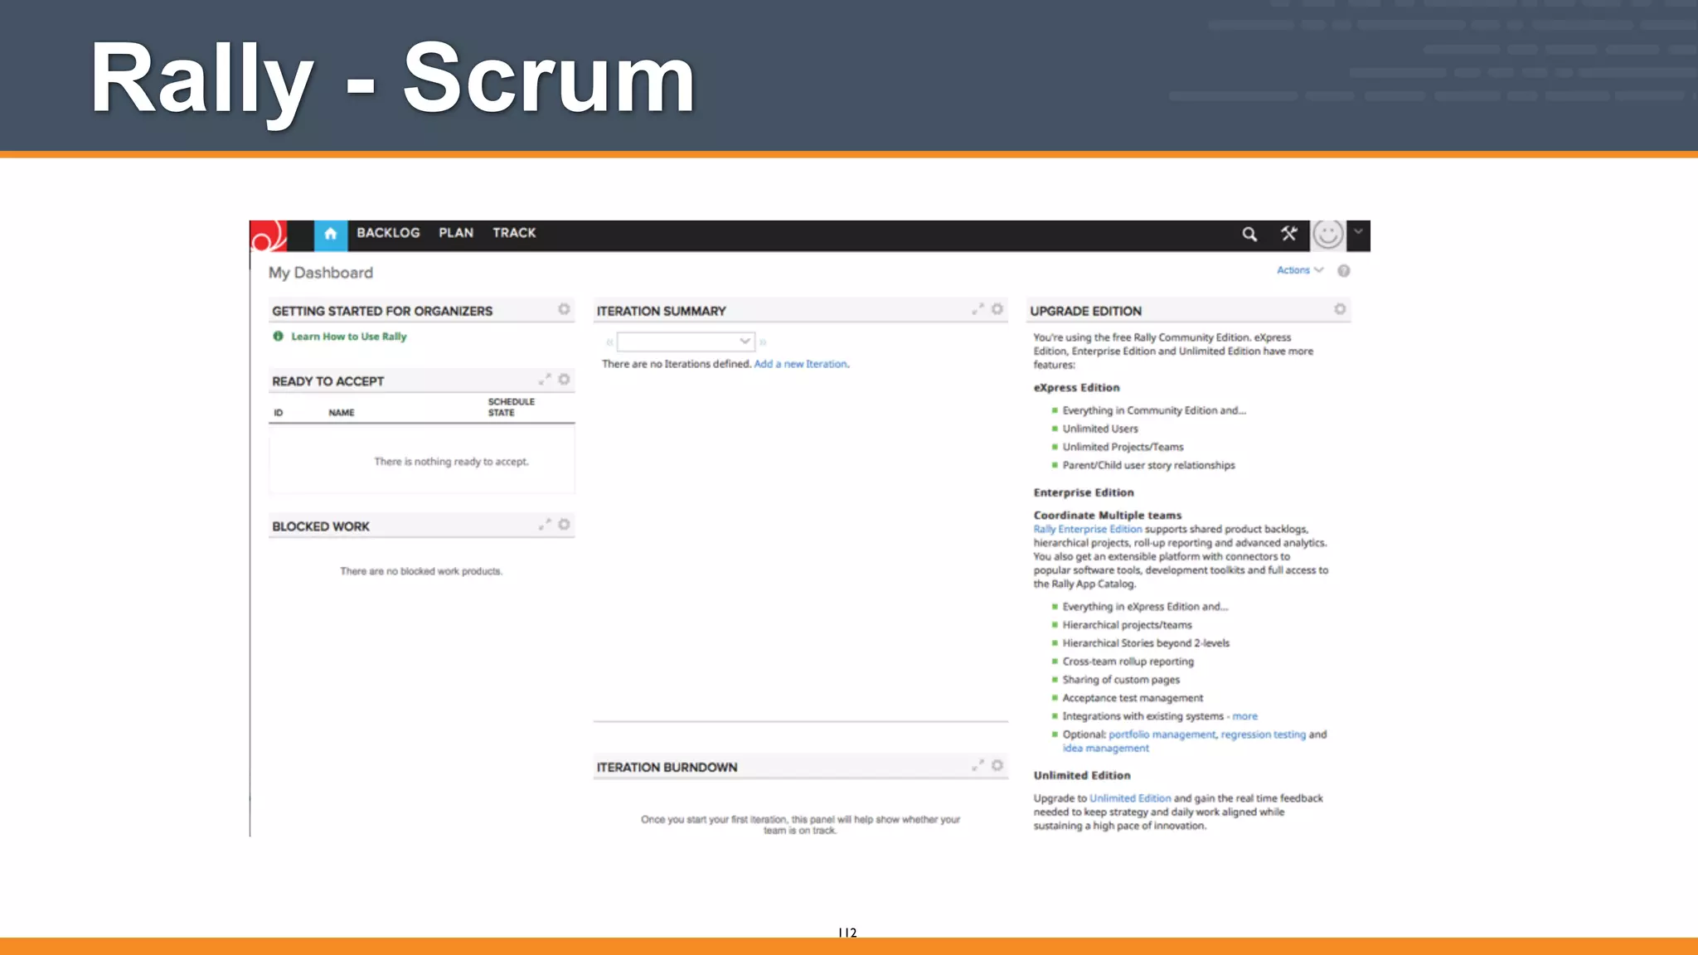Click the dashboard help question icon
The image size is (1698, 955).
pyautogui.click(x=1343, y=271)
